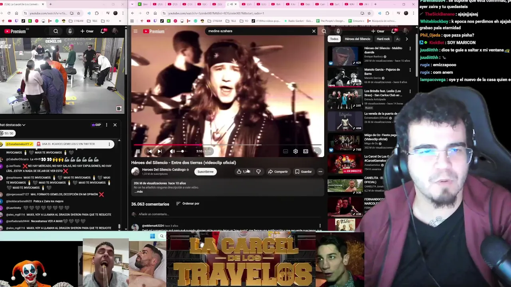Screen dimensions: 511x287
Task: Open Heroes Del Silencio Catálogo channel avatar
Action: [x=135, y=171]
